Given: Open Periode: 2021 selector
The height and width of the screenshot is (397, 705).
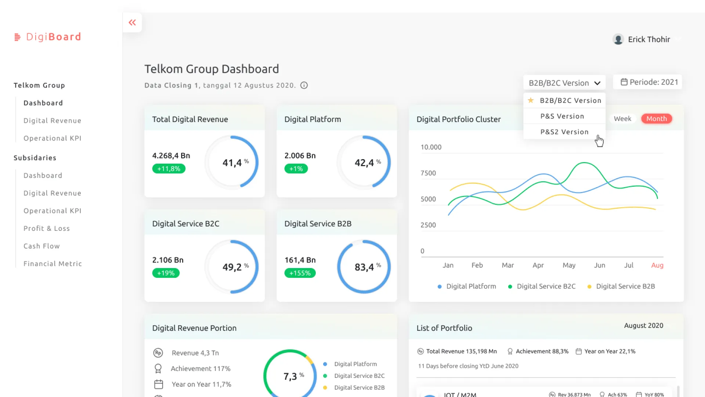Looking at the screenshot, I should tap(648, 82).
